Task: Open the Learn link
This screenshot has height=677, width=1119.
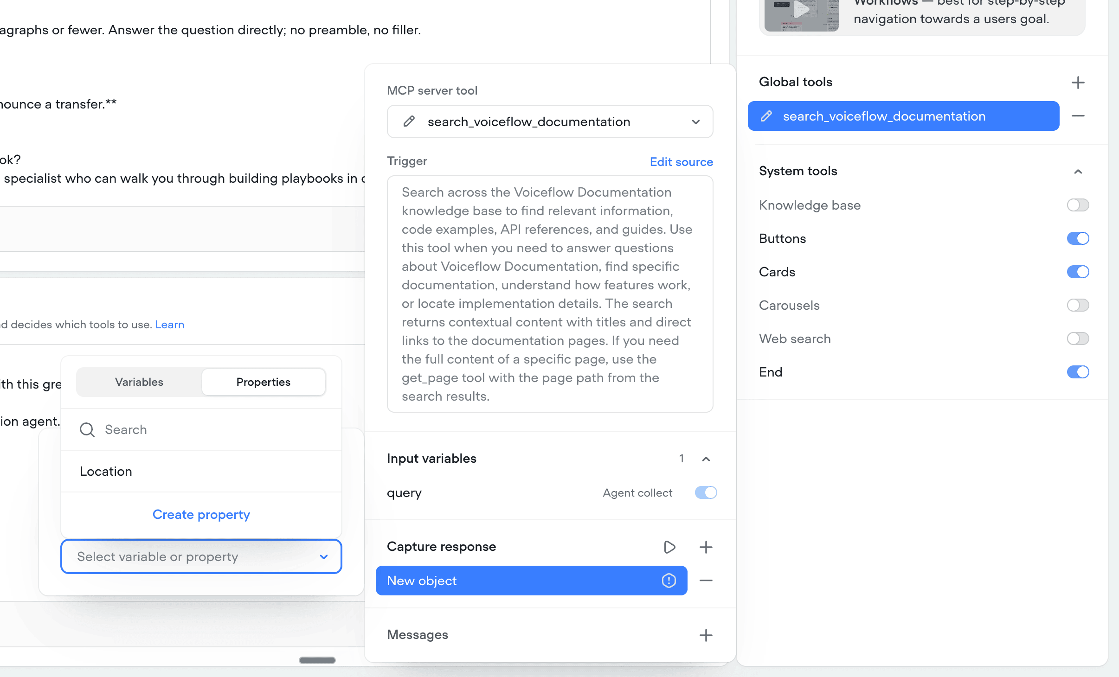Action: (x=170, y=325)
